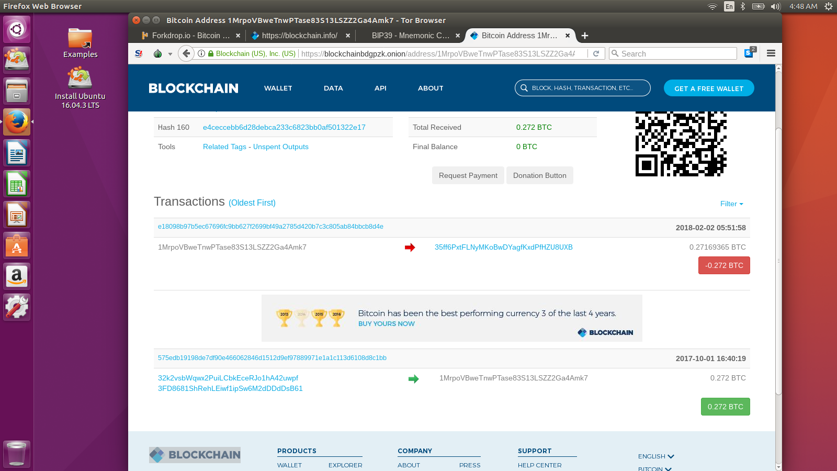Open the Trash in launcher

tap(17, 454)
